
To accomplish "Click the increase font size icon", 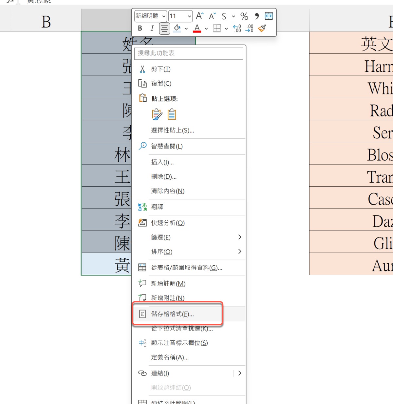I will pos(200,16).
